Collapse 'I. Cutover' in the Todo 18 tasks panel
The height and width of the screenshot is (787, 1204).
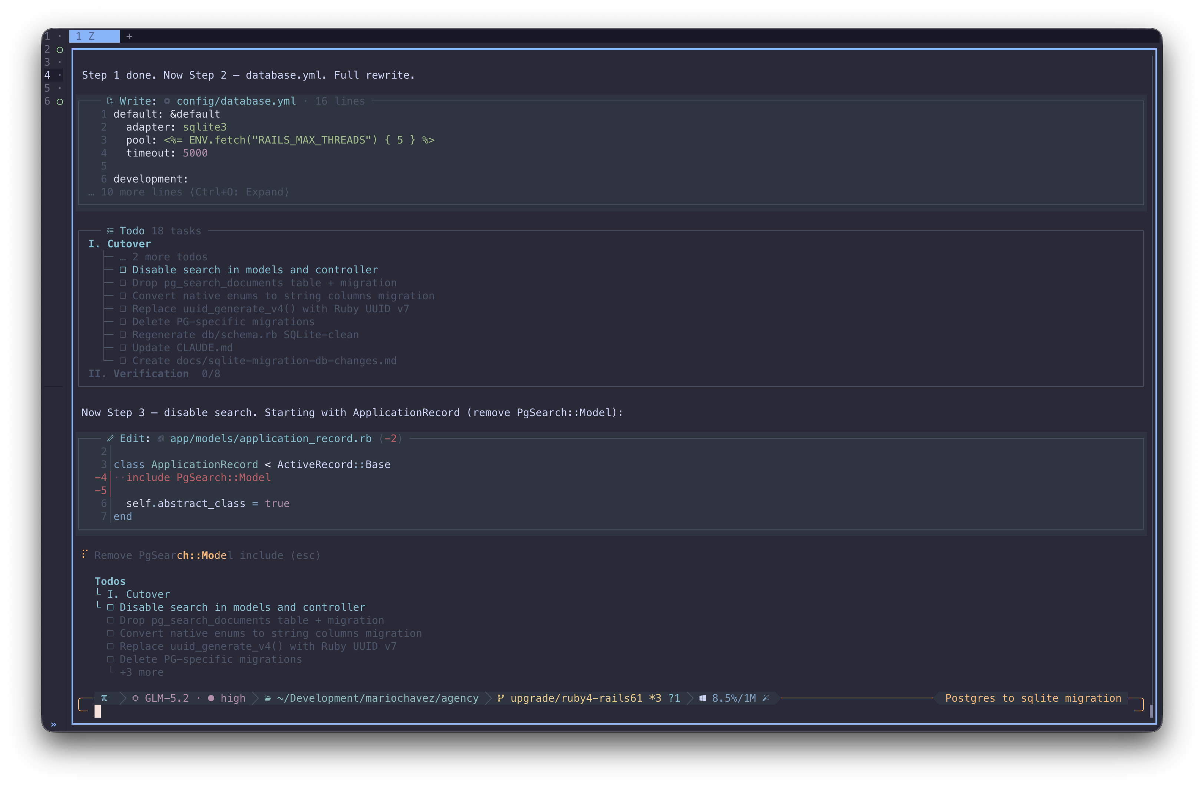(119, 243)
